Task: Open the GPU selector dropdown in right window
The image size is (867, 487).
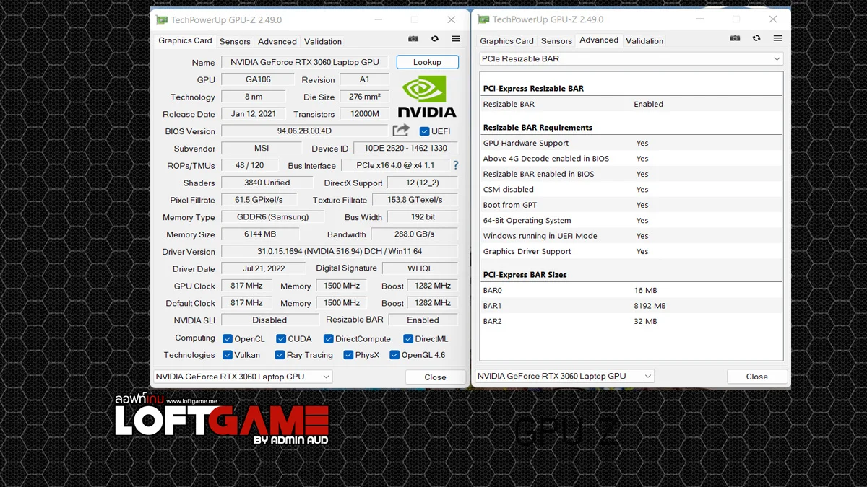Action: pos(564,376)
